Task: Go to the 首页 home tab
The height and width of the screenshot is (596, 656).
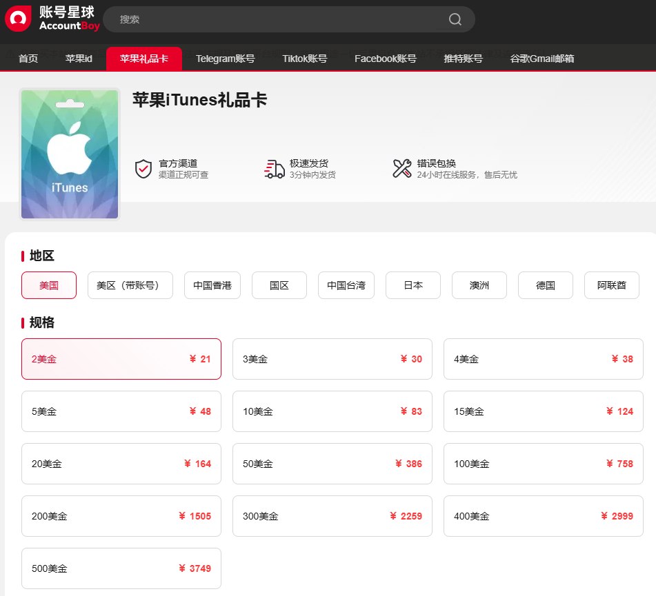Action: pos(28,59)
